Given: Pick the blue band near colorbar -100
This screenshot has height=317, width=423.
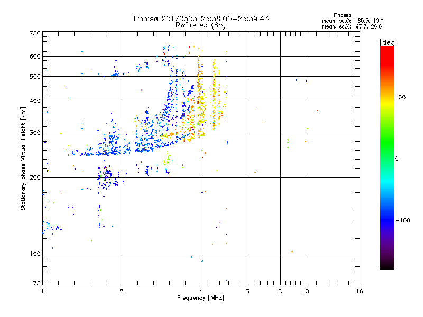Looking at the screenshot, I should point(387,220).
